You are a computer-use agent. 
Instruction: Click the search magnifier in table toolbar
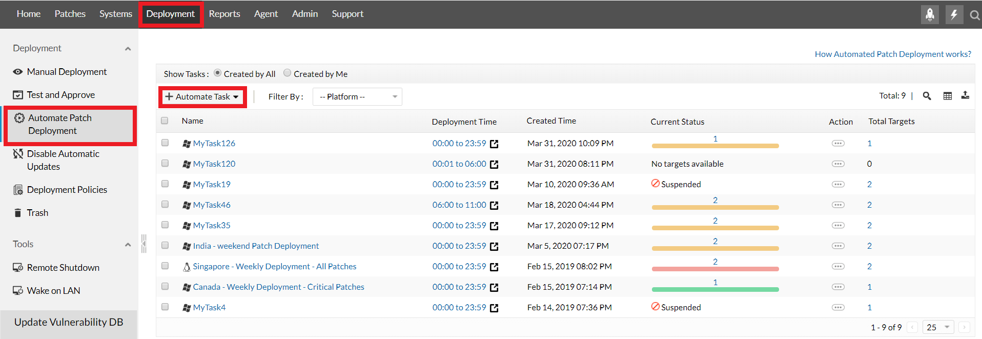[927, 96]
